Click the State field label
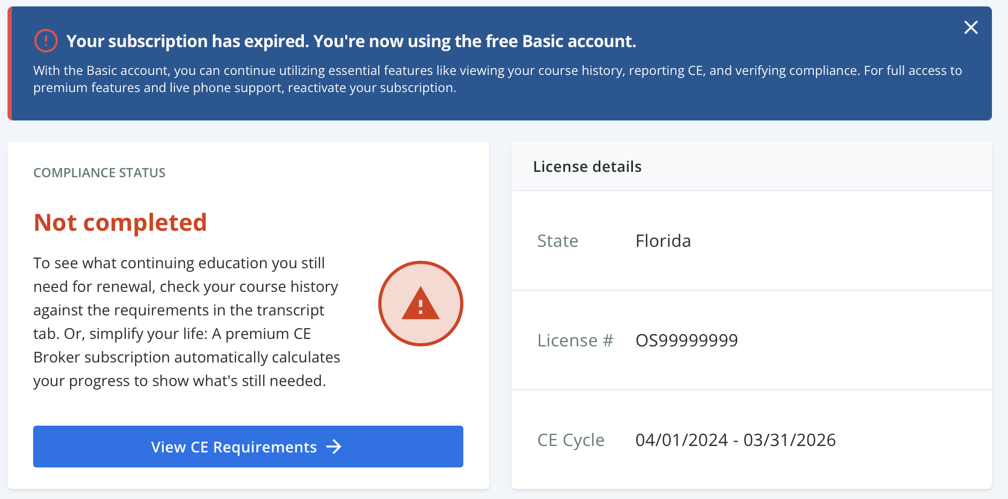1008x499 pixels. pyautogui.click(x=558, y=241)
